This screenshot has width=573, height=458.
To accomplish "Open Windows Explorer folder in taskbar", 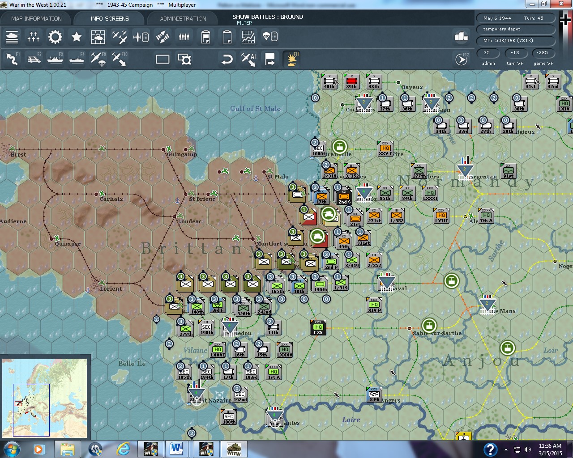I will [x=68, y=449].
